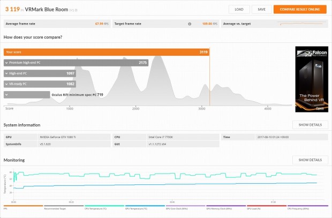Expand the High-end PC comparison row

[x=40, y=73]
